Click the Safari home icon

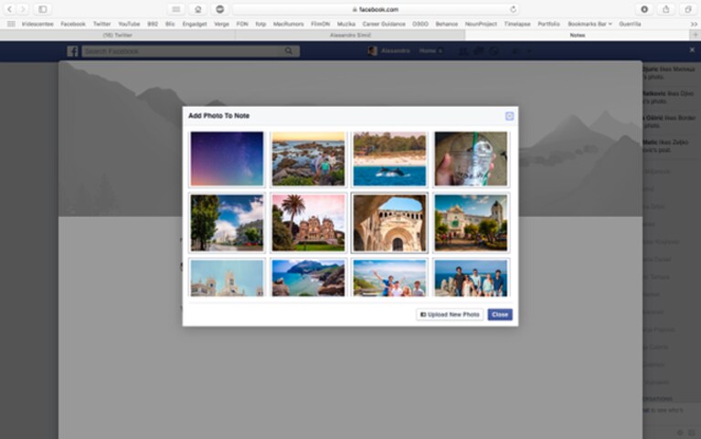tap(198, 9)
